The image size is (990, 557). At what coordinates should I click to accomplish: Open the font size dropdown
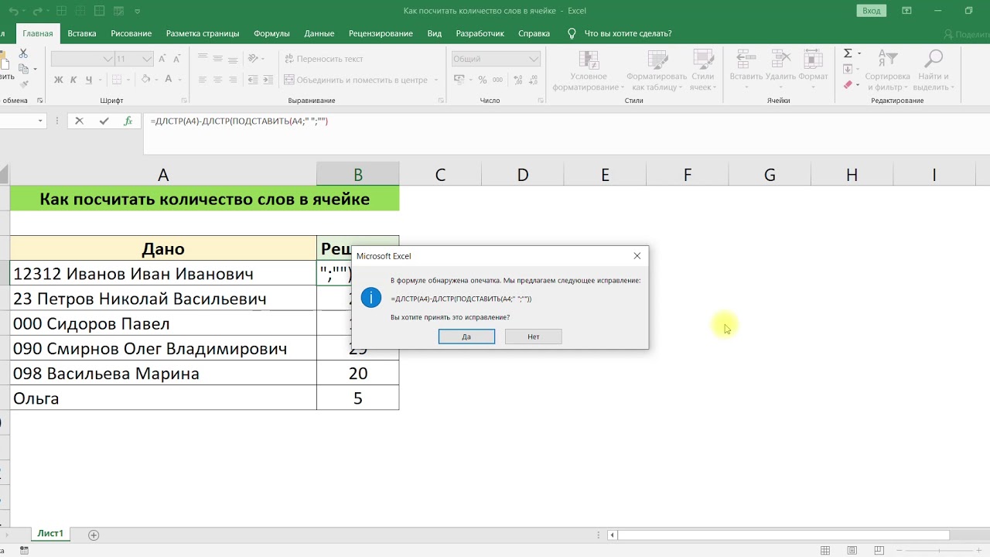tap(147, 59)
